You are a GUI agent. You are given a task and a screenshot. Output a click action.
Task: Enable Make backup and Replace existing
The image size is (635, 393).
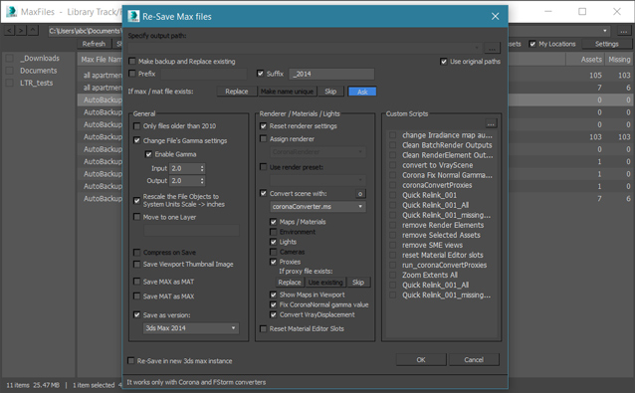click(x=132, y=61)
